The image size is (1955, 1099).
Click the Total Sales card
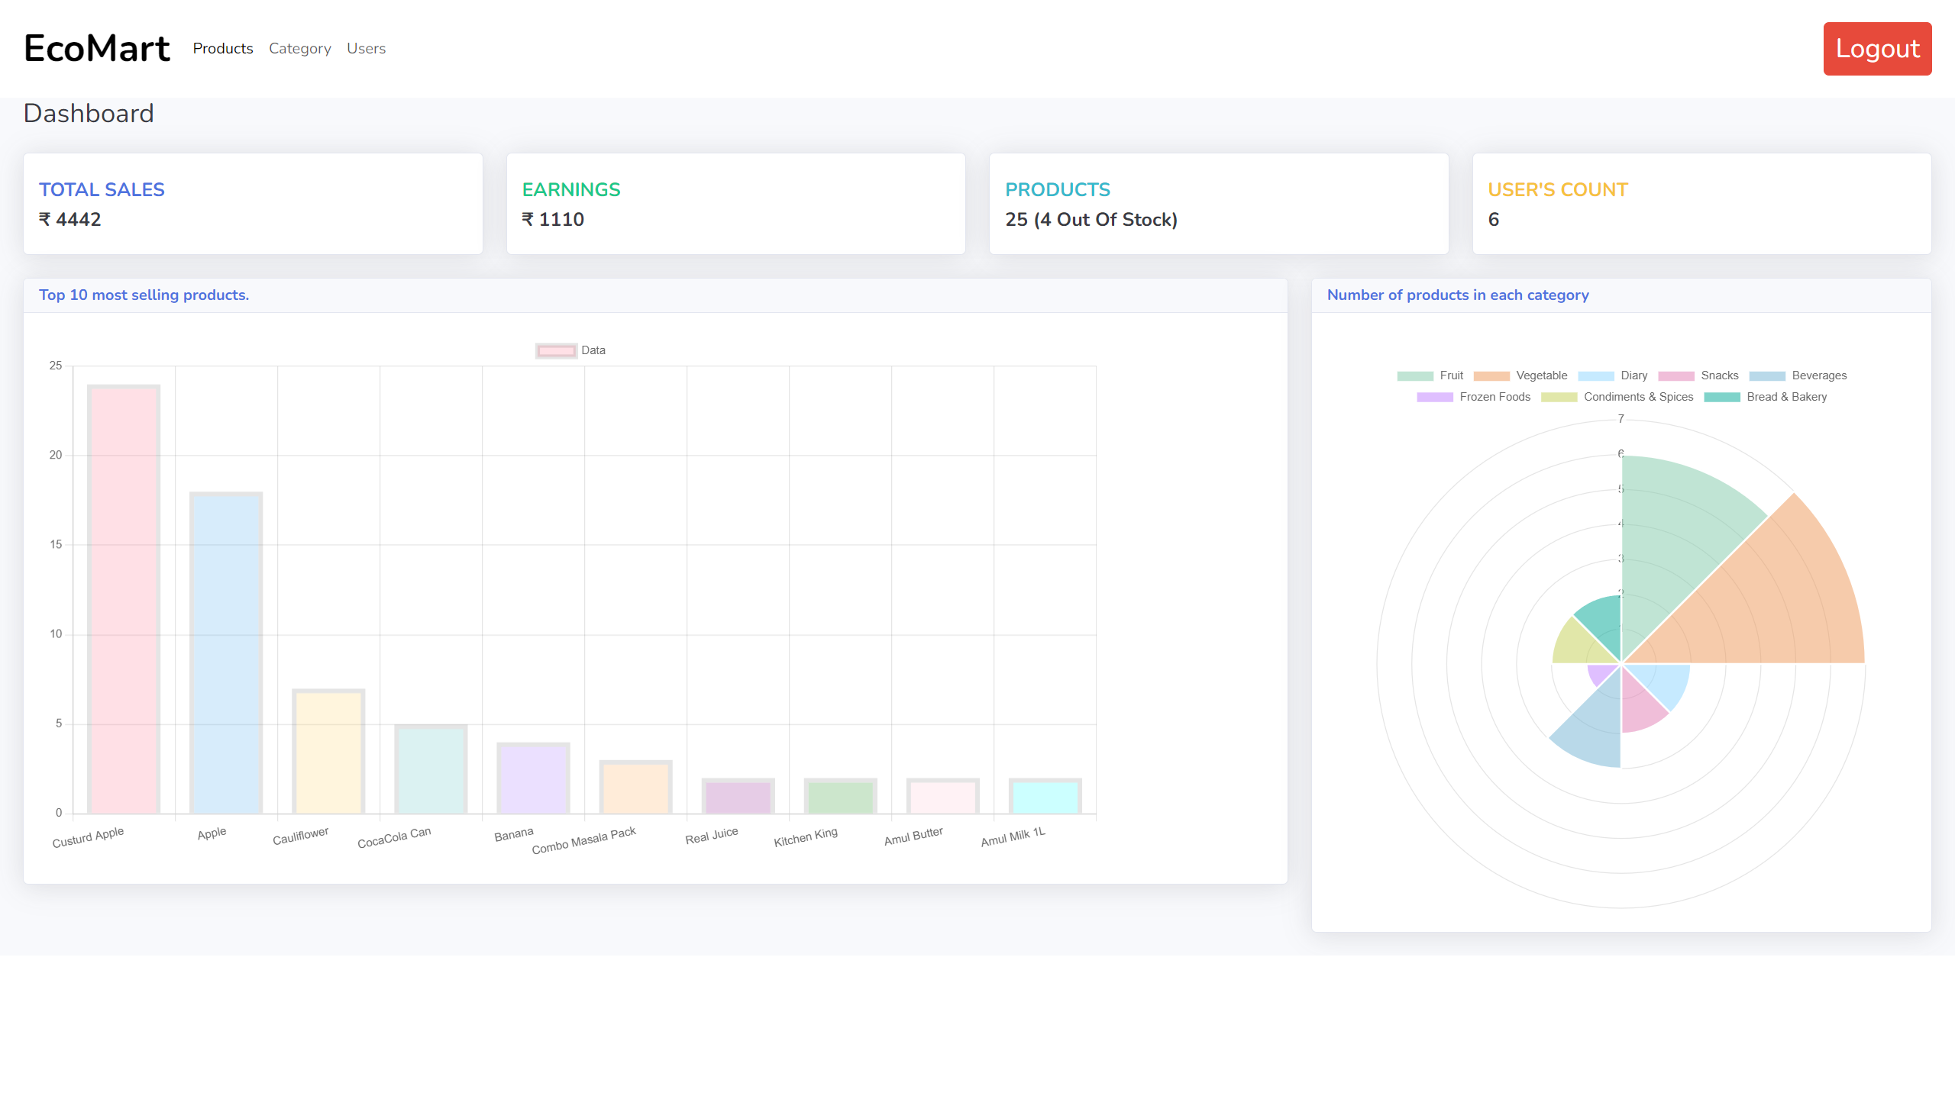tap(253, 204)
